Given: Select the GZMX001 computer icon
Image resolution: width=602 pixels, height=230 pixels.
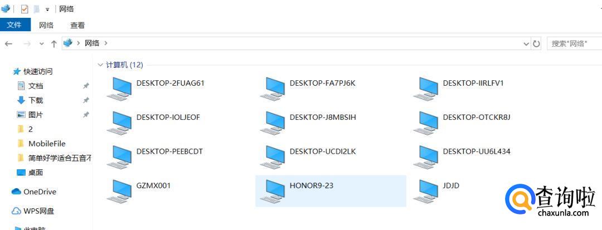Looking at the screenshot, I should [x=119, y=191].
